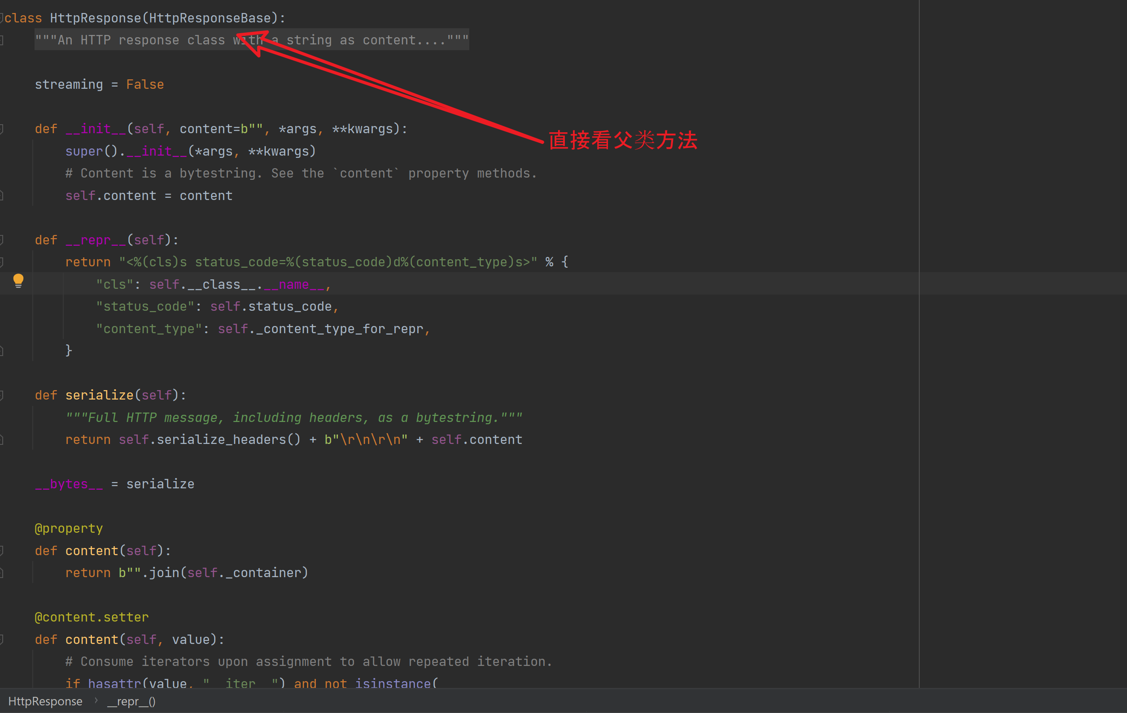Click HttpResponseBase parent class name
Screen dimensions: 1127x713
coord(210,18)
